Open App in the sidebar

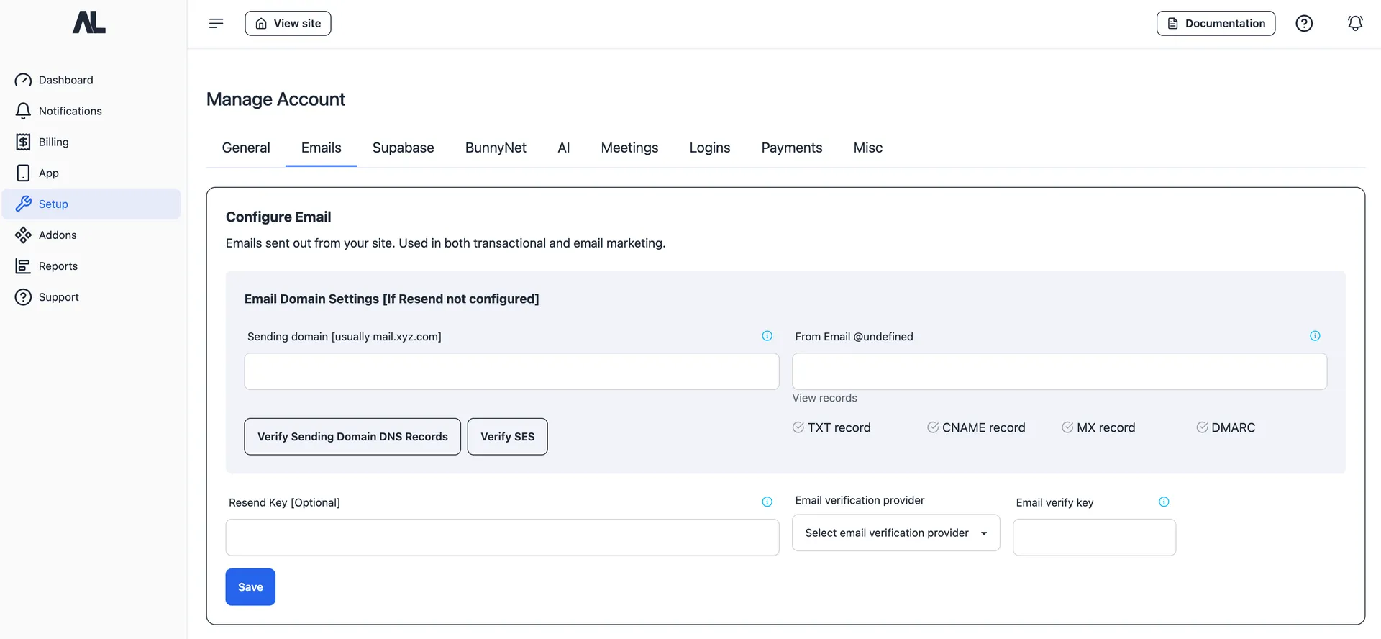[x=91, y=173]
